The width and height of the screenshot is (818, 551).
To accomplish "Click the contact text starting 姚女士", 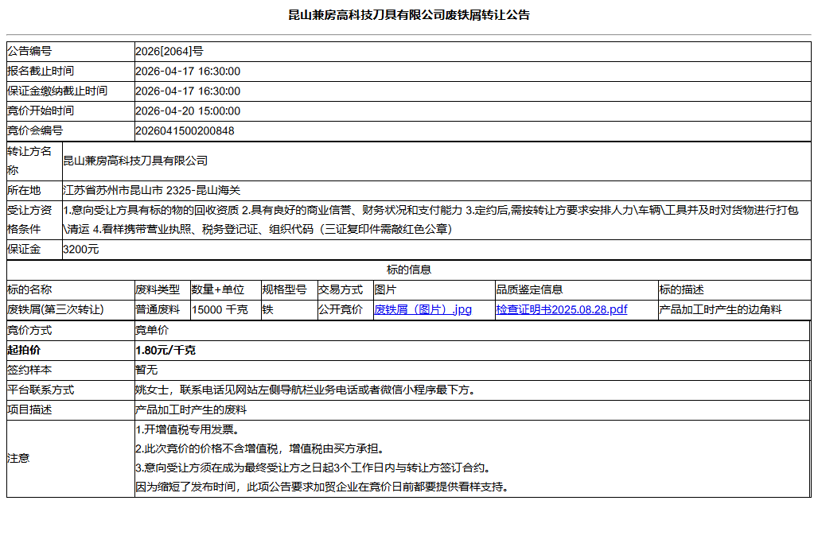I will click(307, 390).
